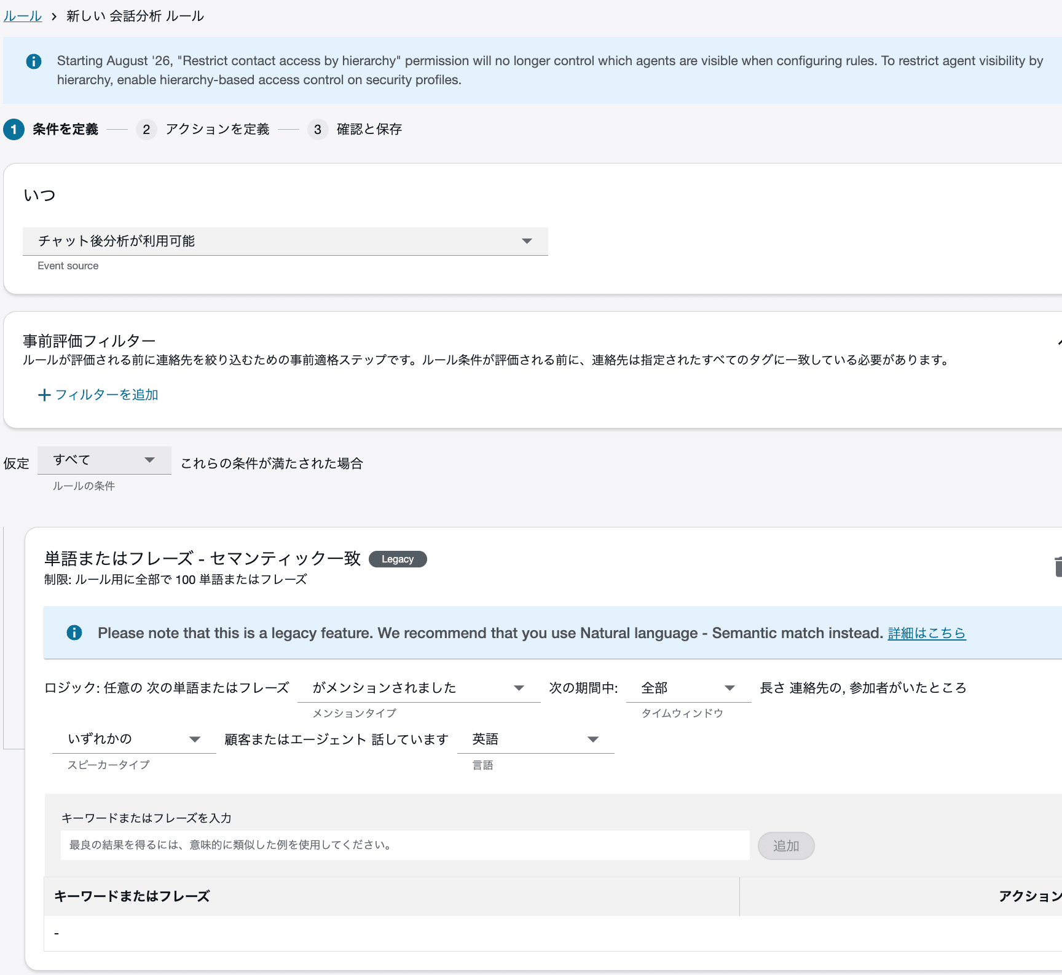This screenshot has width=1062, height=975.
Task: Click the Event source label
Action: [x=68, y=266]
